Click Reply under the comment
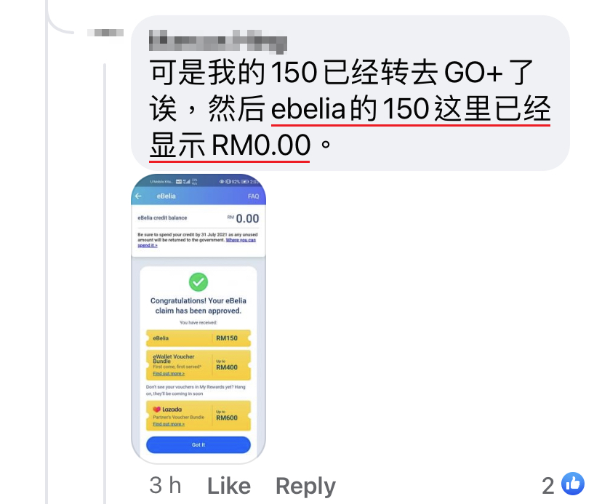 (x=305, y=487)
